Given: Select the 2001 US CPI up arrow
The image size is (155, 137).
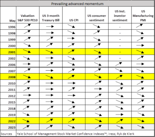Looking at the screenshot, I should (x=71, y=51).
